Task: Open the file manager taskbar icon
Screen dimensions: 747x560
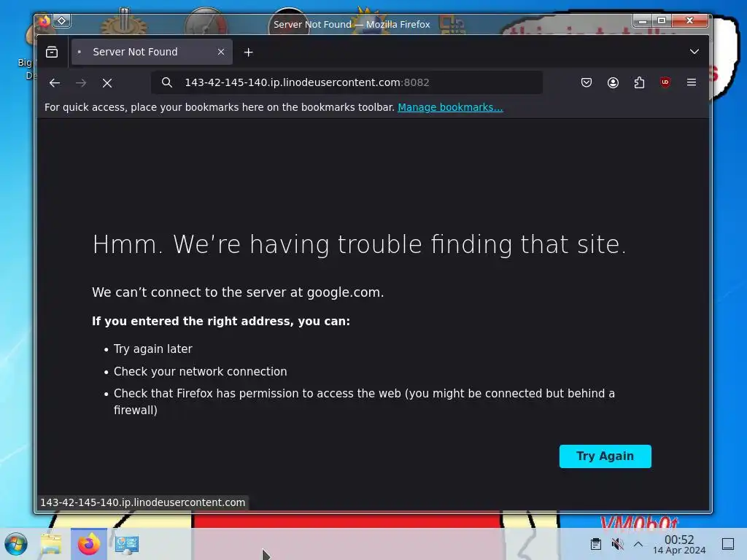Action: [51, 544]
